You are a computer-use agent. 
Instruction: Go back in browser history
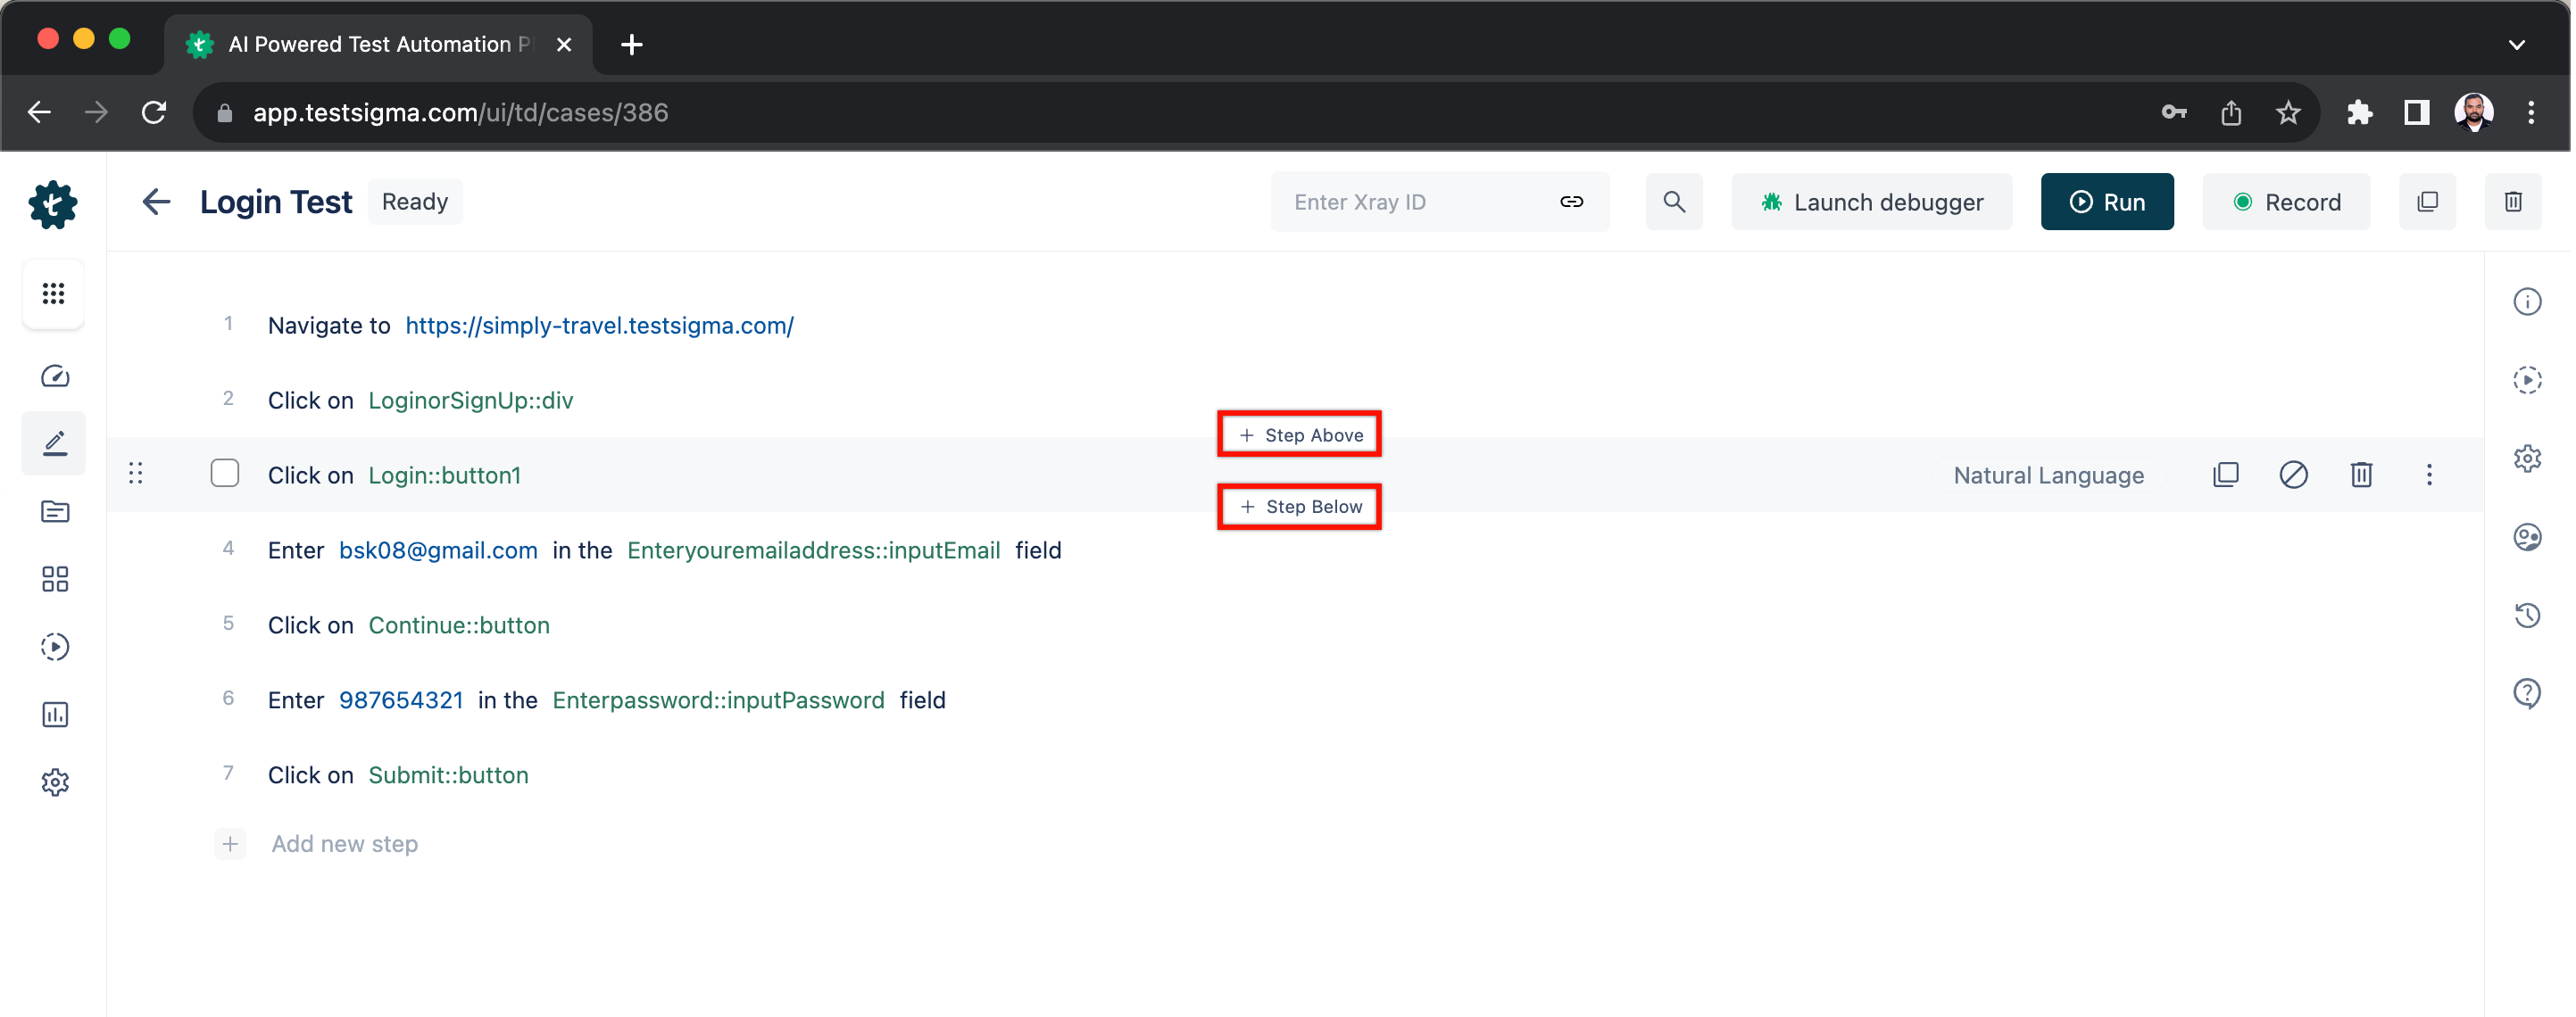[x=40, y=113]
